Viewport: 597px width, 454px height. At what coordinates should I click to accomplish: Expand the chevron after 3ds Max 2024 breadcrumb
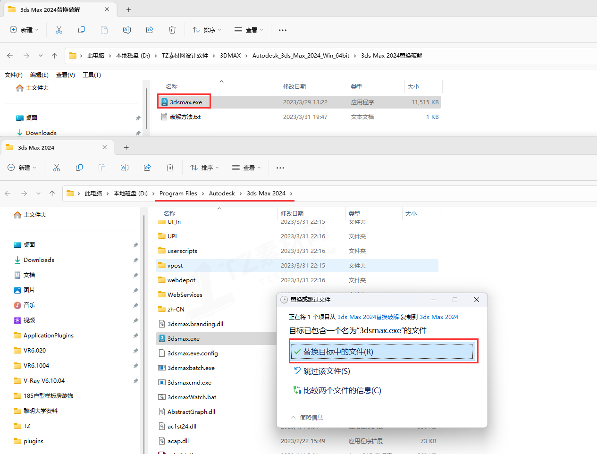pos(292,193)
